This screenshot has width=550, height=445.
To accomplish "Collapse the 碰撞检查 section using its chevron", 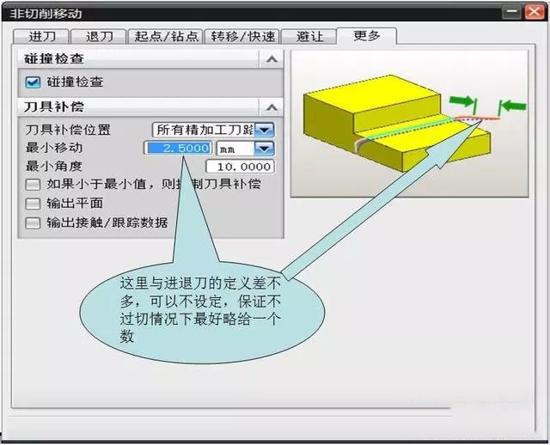I will 272,59.
